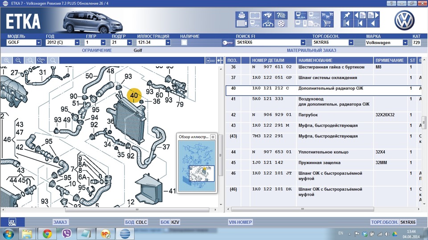The height and width of the screenshot is (240, 428).
Task: Click the diagram horizontal scrollbar
Action: point(137,209)
